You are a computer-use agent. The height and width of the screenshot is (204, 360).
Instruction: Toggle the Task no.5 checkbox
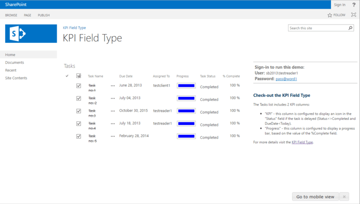79,136
